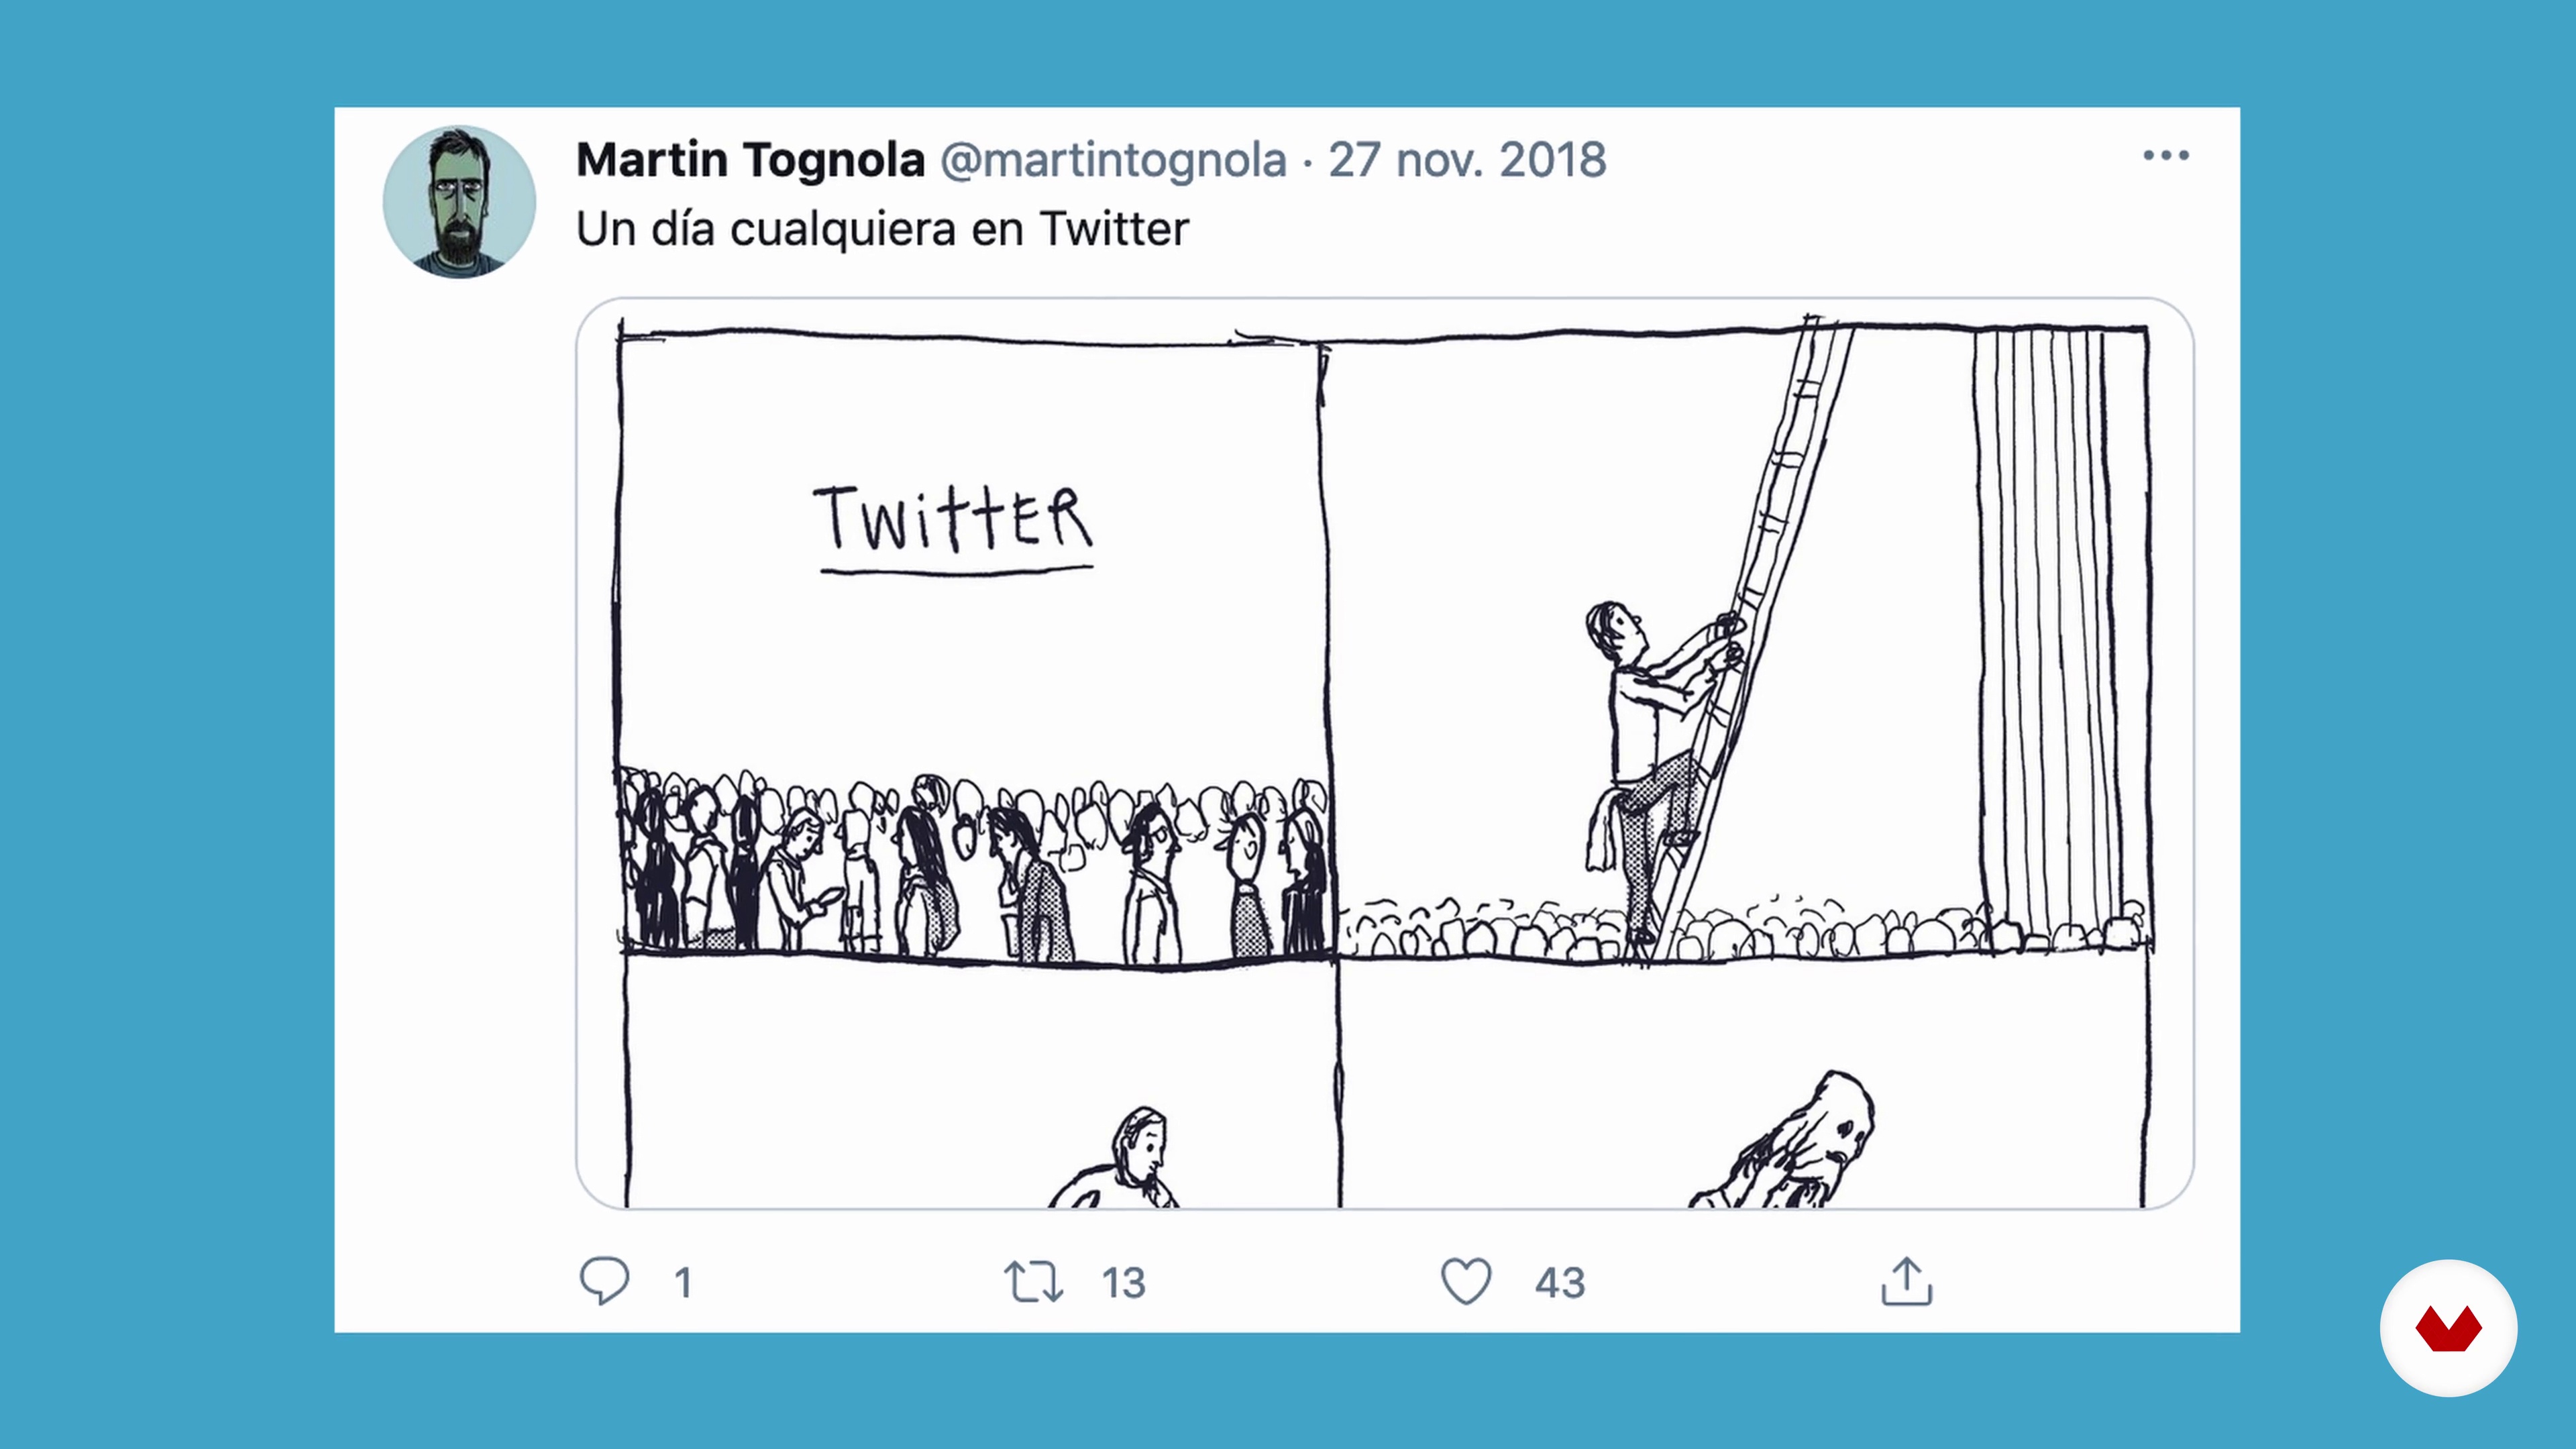Click the red logo badge icon
2576x1449 pixels.
click(2448, 1328)
